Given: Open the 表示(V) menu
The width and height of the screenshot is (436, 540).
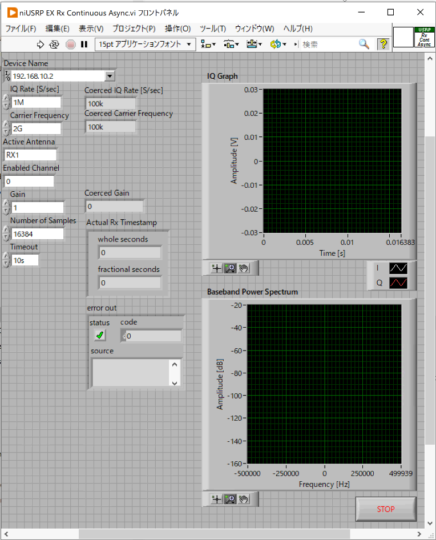Looking at the screenshot, I should 91,29.
